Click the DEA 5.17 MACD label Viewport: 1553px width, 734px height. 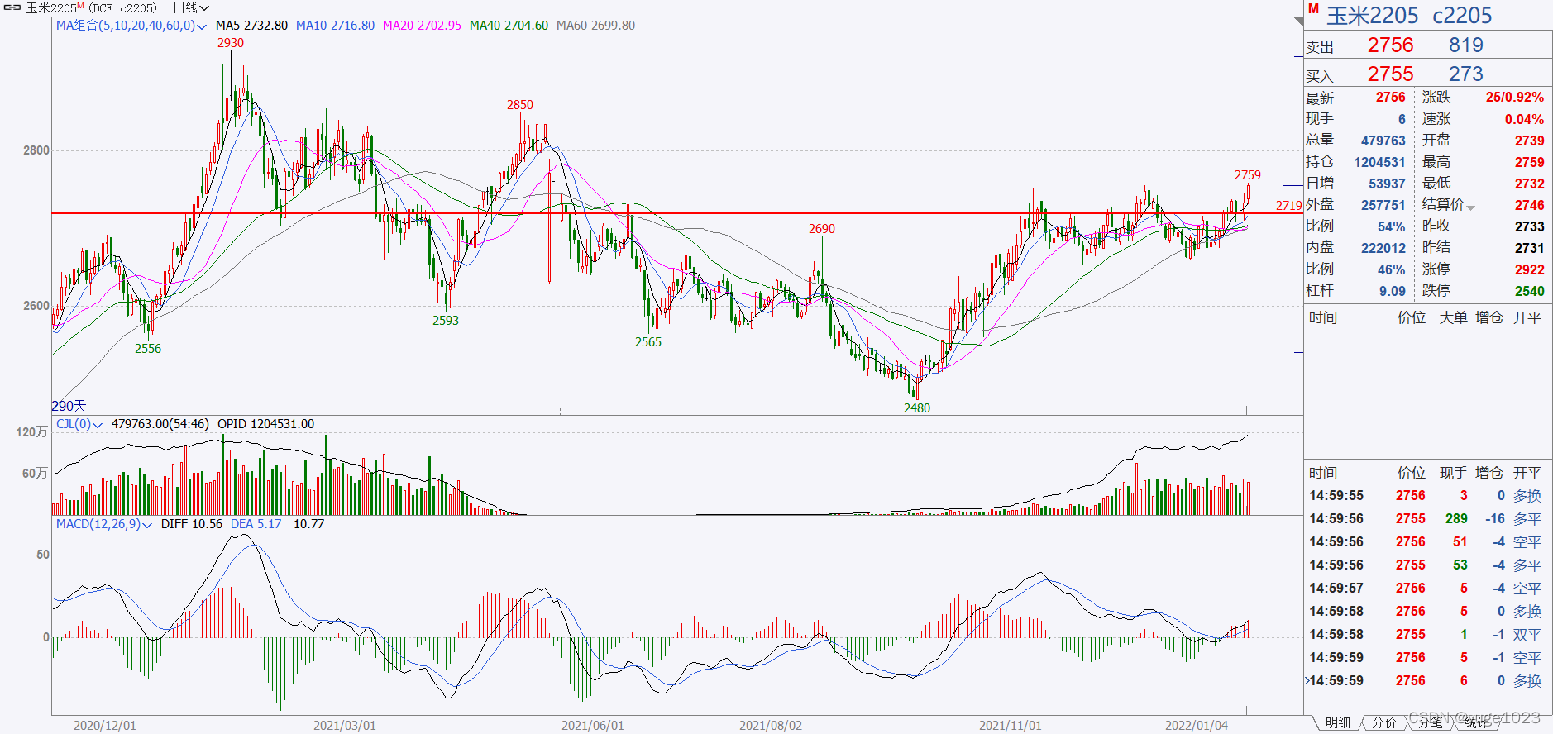(x=256, y=524)
